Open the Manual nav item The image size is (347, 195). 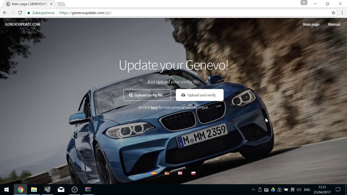[x=334, y=24]
